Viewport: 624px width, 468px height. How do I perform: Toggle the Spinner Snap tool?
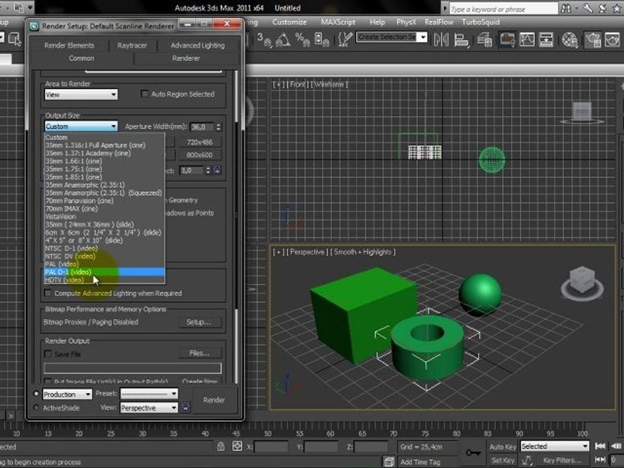[x=322, y=40]
